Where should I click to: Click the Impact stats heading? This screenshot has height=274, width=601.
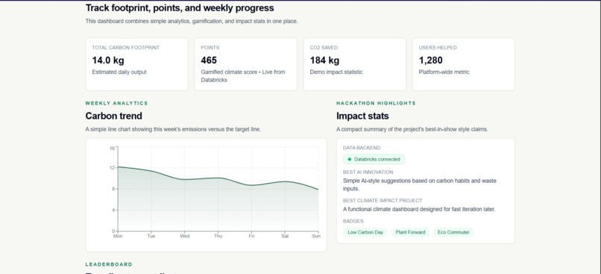[x=362, y=116]
